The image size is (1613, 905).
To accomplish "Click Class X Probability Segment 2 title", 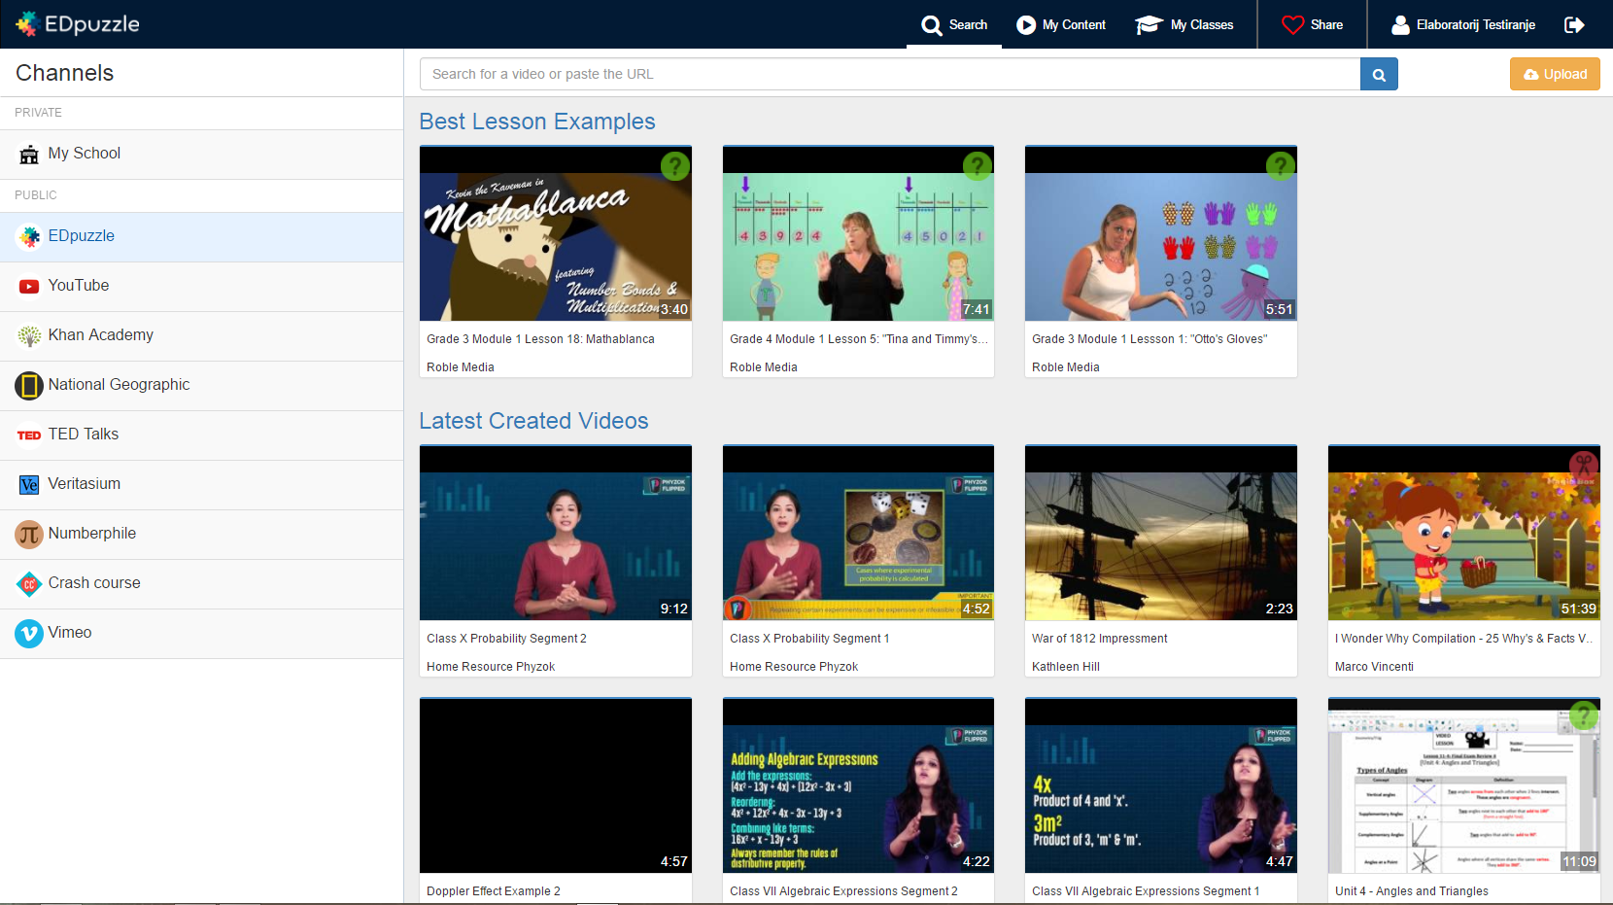I will 506,639.
